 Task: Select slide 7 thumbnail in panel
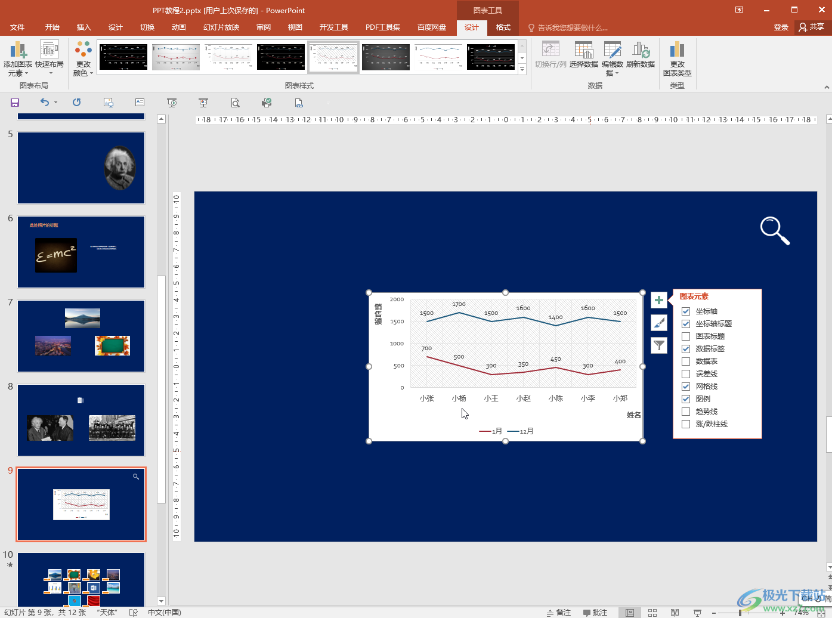pos(81,336)
